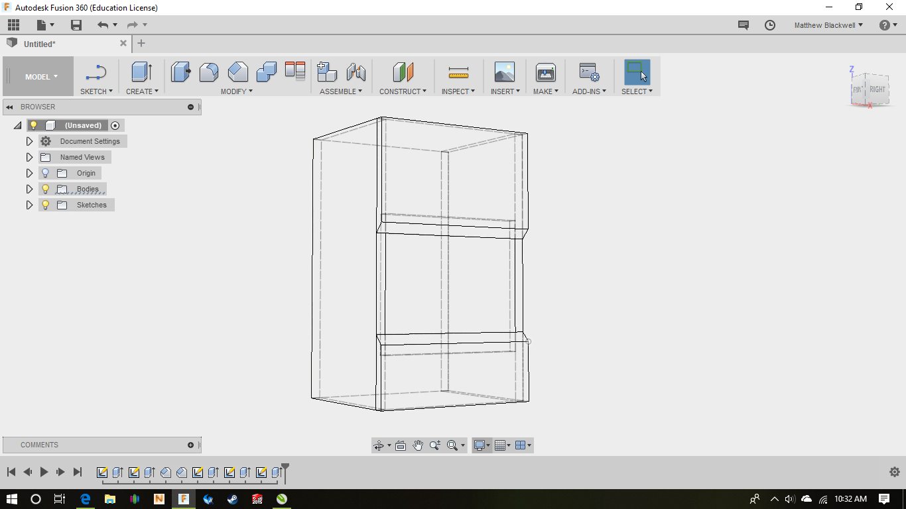Select the Extrude tool in CREATE group
Screen dimensions: 906x509
click(x=141, y=72)
